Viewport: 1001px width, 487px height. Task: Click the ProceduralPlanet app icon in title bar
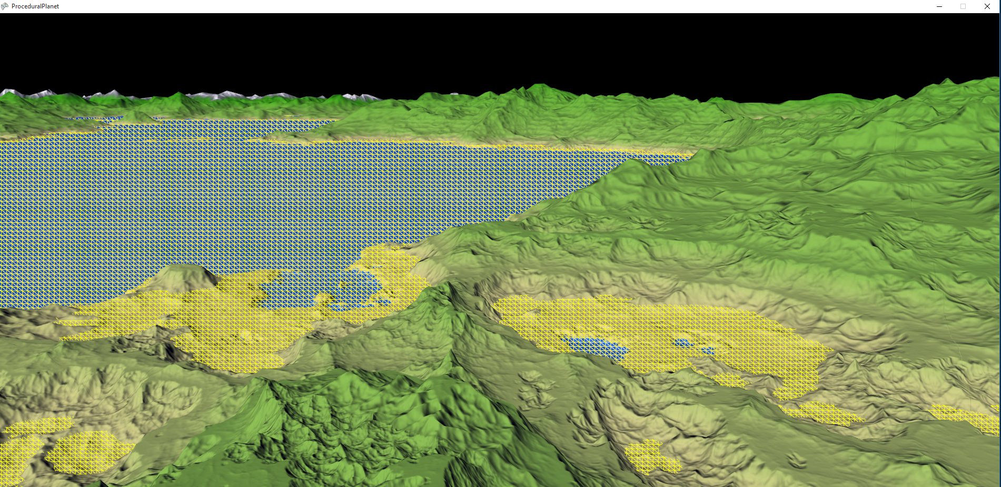click(5, 6)
